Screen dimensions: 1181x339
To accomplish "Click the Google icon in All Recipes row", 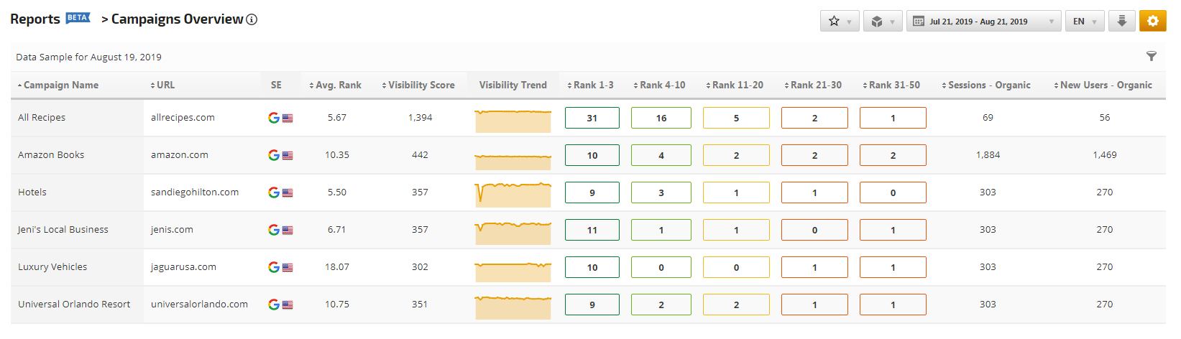I will [274, 118].
